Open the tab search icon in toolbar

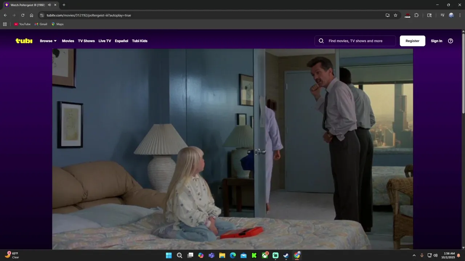point(429,15)
